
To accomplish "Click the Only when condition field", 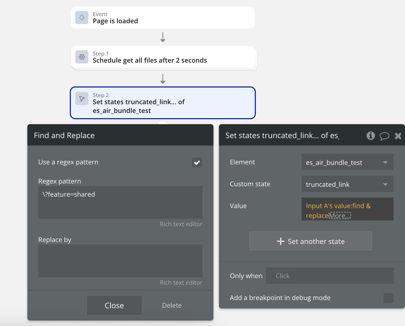I will tap(330, 276).
